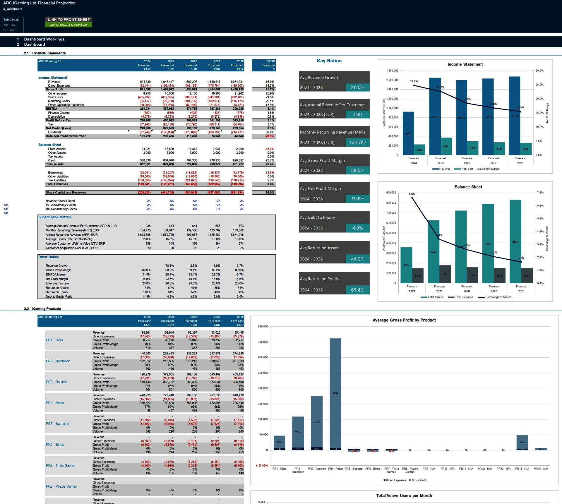The width and height of the screenshot is (562, 504).
Task: Select Monthly Recurring Revenue (MRR) EUR row
Action: [145, 230]
